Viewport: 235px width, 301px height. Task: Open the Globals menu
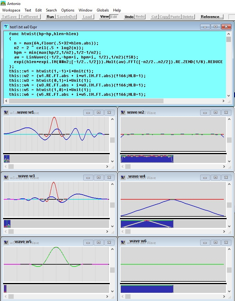click(x=103, y=10)
